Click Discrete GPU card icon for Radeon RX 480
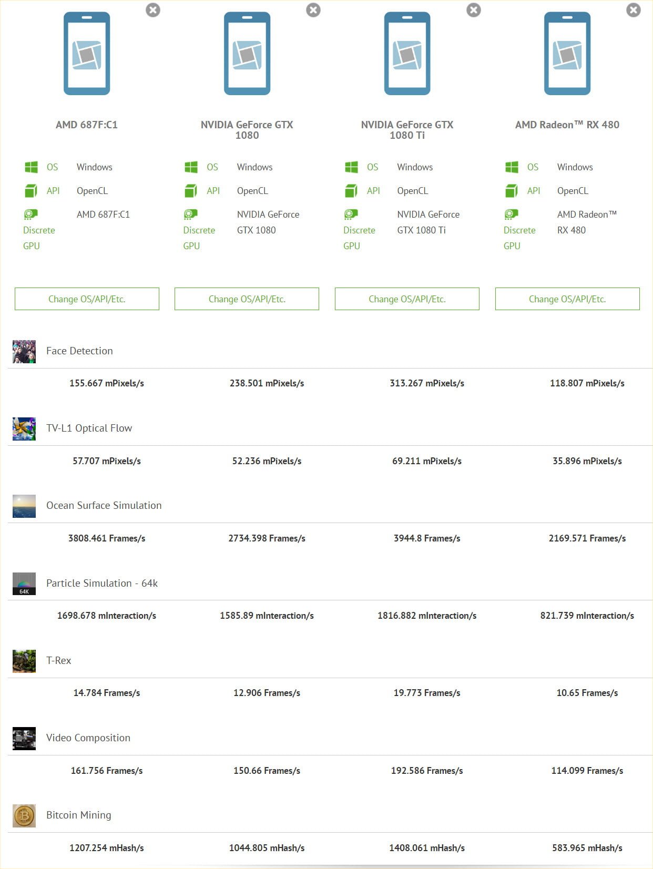The image size is (653, 869). point(511,214)
